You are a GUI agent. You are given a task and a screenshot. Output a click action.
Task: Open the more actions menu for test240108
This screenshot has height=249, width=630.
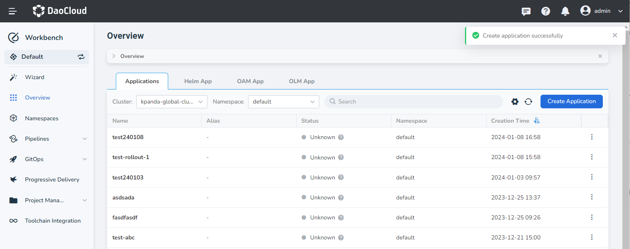[592, 137]
